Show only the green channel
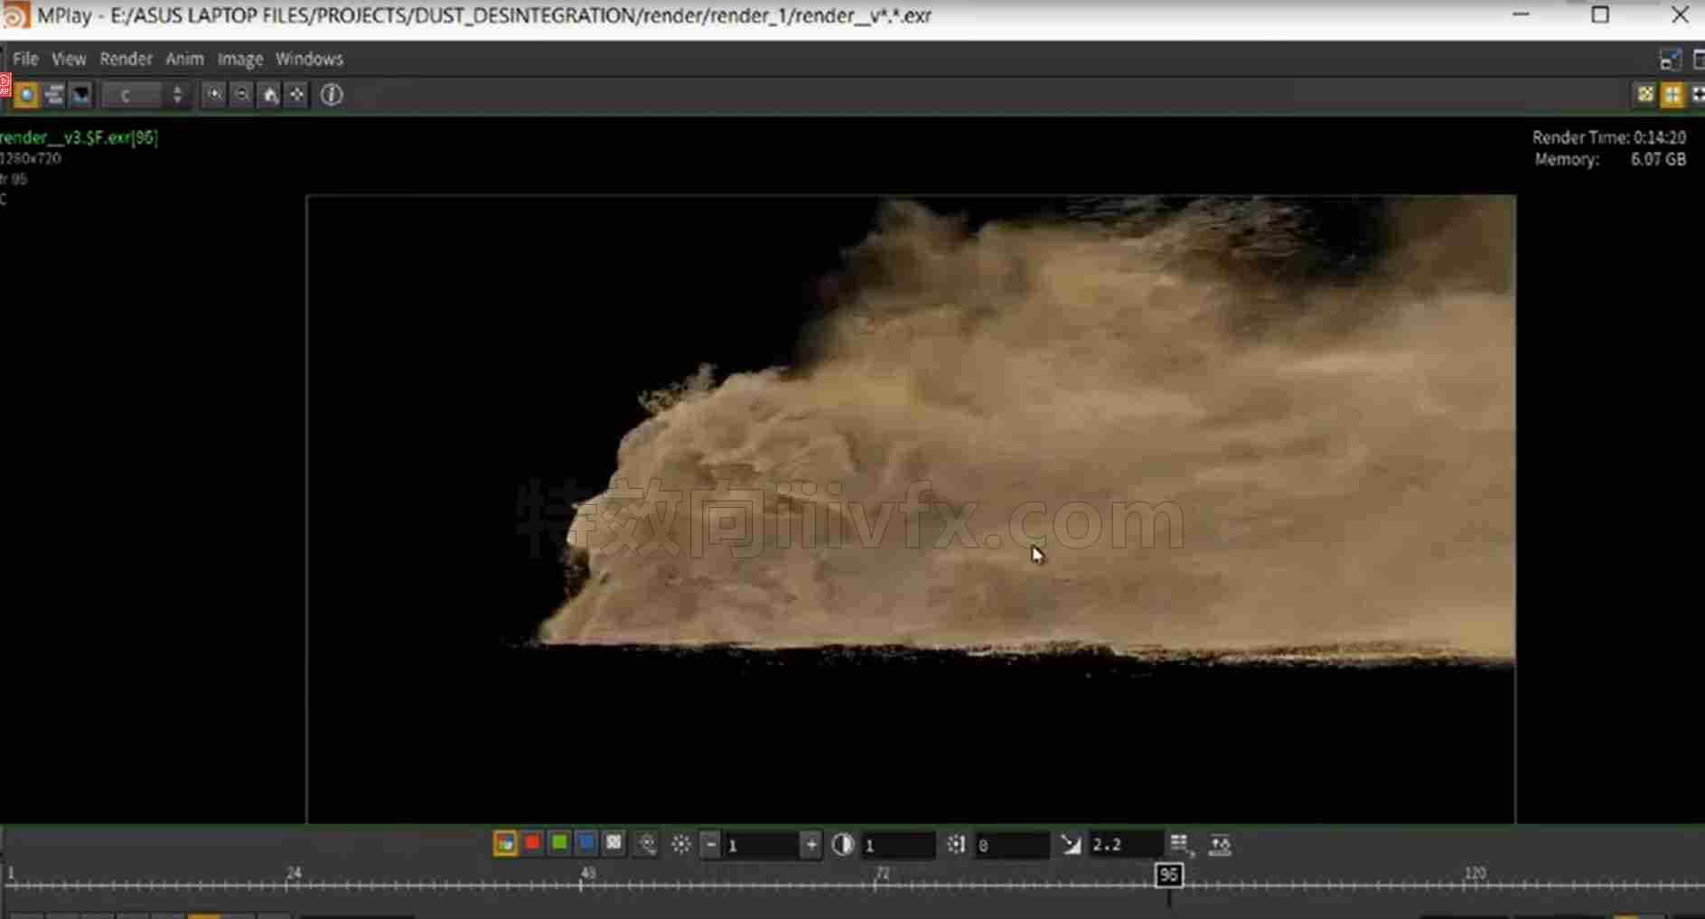 (559, 844)
